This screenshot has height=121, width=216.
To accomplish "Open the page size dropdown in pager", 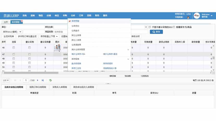I will click(6, 80).
